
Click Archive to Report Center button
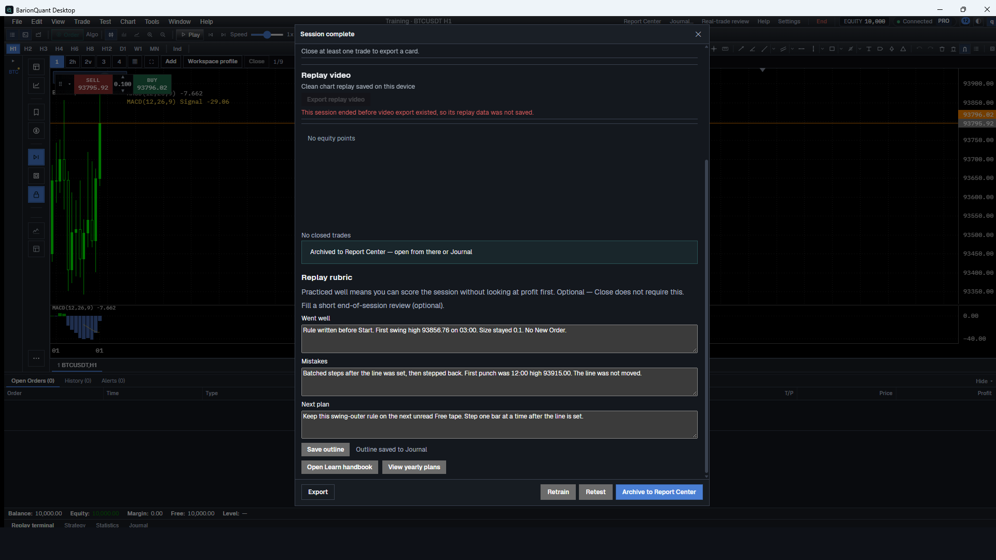[x=659, y=492]
